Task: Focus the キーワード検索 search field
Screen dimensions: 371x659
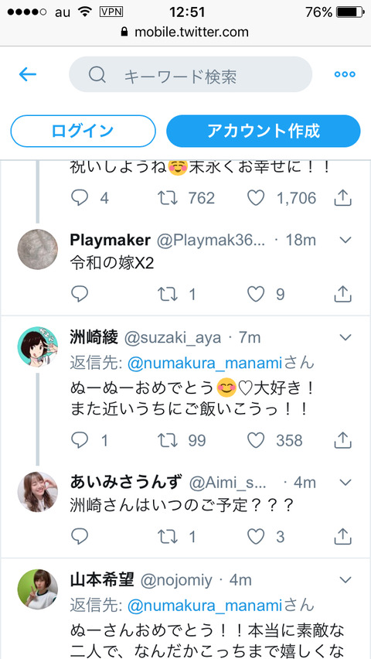Action: point(190,74)
